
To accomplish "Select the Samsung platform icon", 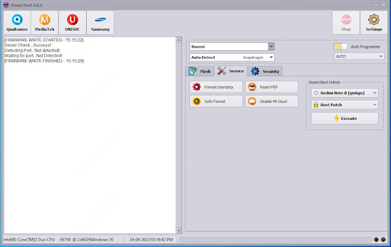I will click(100, 20).
